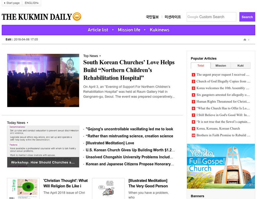Viewport: 257px width, 199px height.
Task: Open popular article 4 Six gangsters arrested
Action: point(223,95)
